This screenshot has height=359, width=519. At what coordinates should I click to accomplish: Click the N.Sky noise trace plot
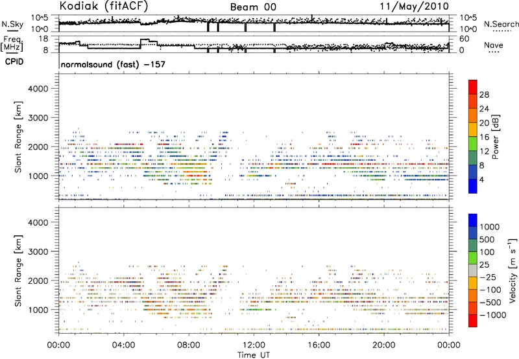[x=254, y=23]
